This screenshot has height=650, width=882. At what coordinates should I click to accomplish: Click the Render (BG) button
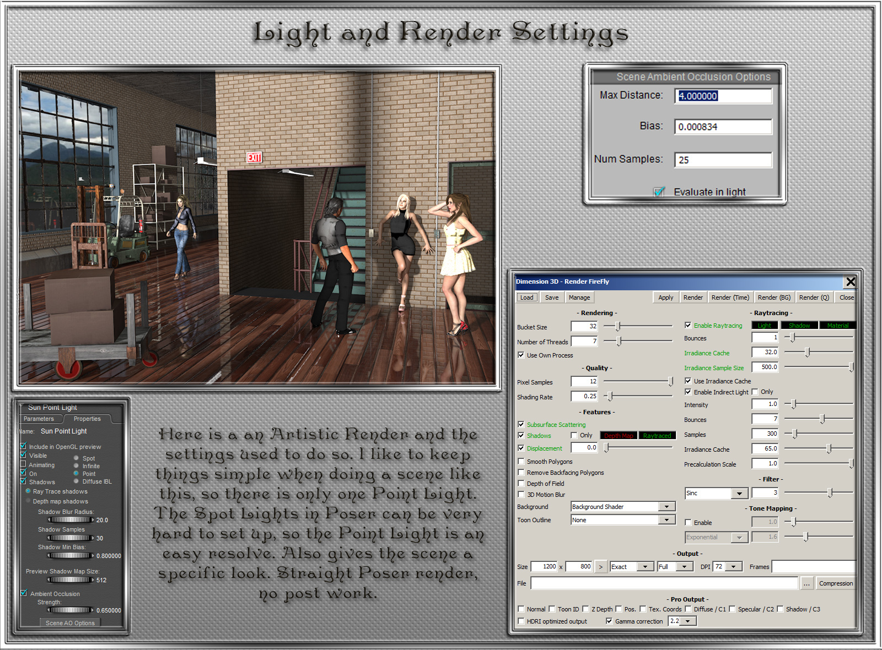774,297
